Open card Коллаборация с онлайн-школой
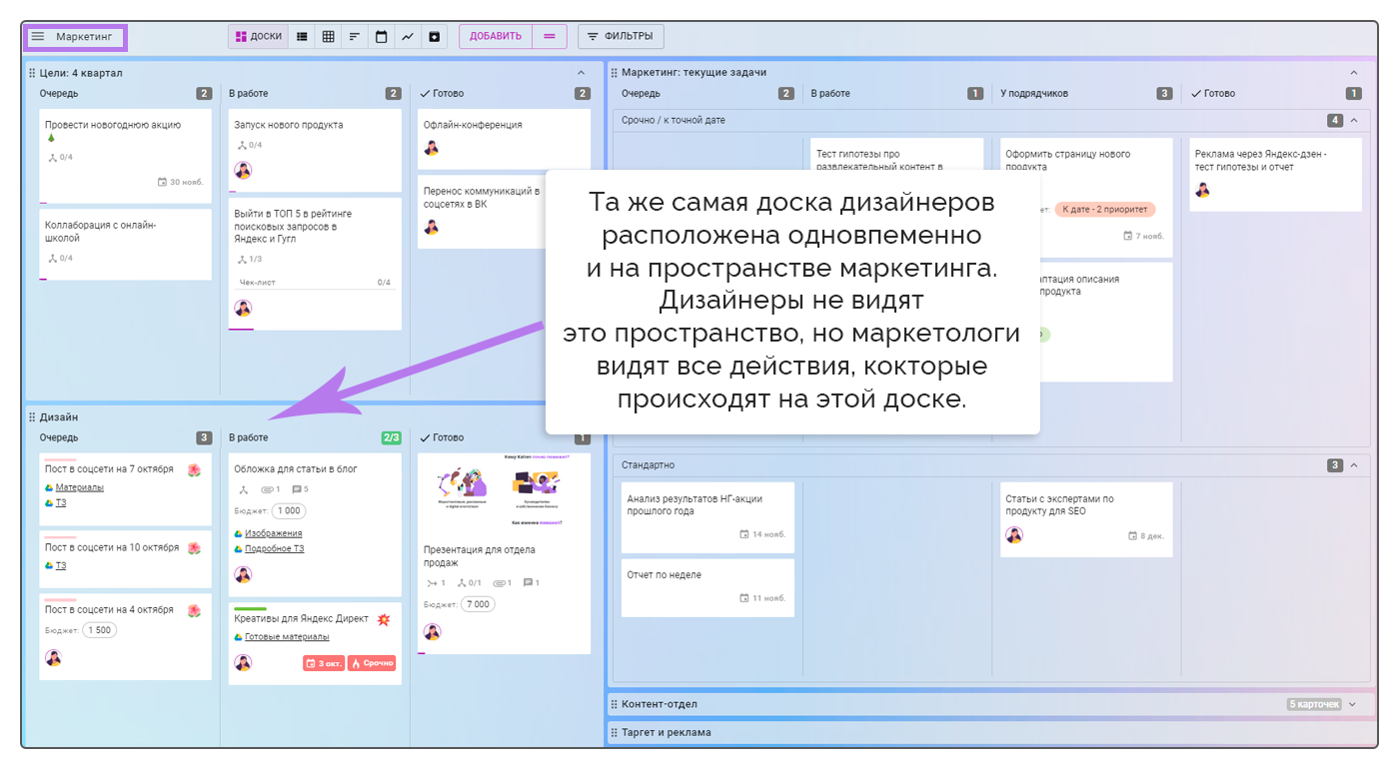This screenshot has height=775, width=1399. 125,244
